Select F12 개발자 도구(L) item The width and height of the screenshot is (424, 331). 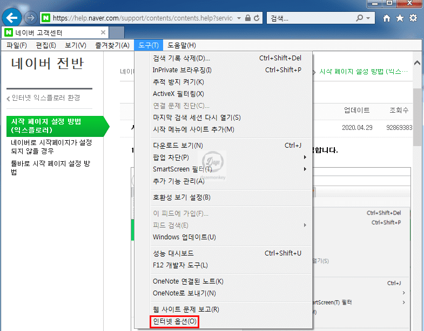(224, 265)
